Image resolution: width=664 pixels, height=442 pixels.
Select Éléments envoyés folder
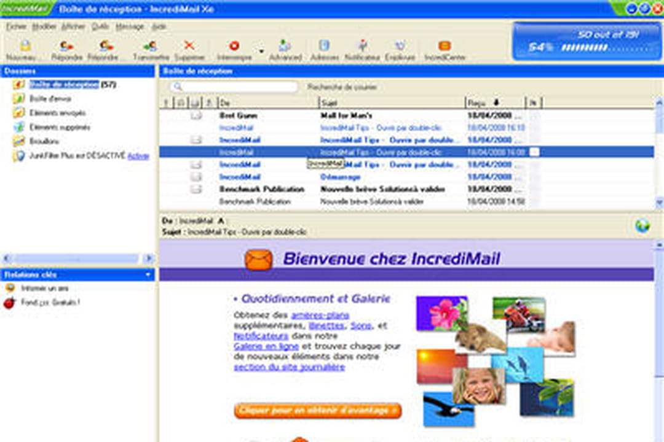pyautogui.click(x=58, y=113)
